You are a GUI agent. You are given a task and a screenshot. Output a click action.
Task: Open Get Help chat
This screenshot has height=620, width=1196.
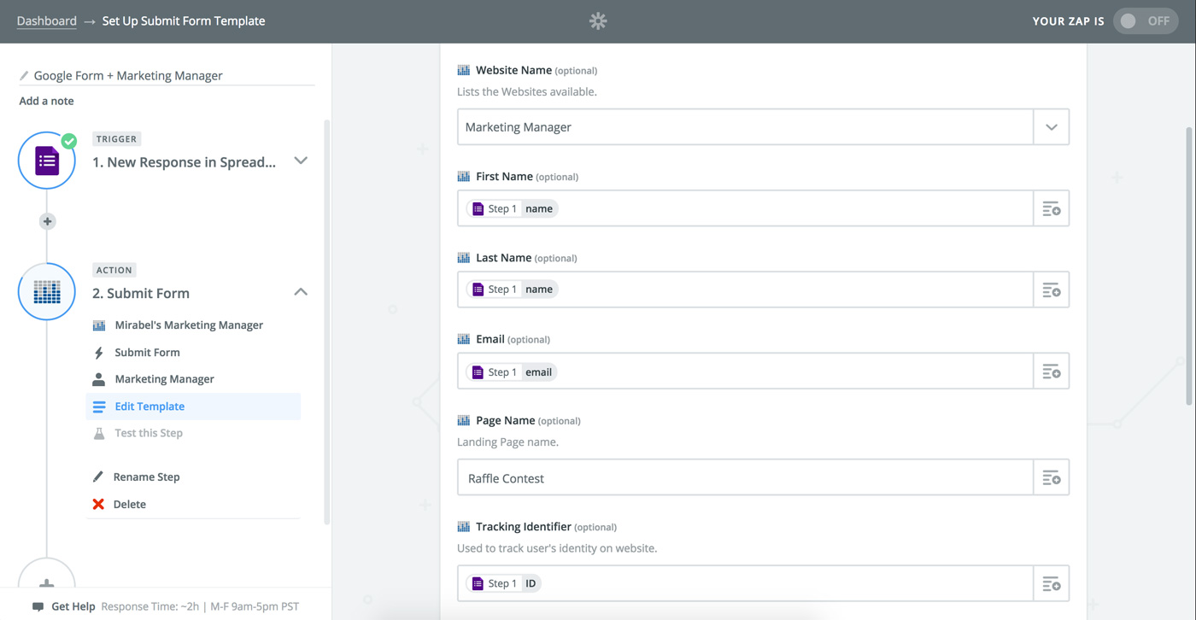(x=73, y=606)
